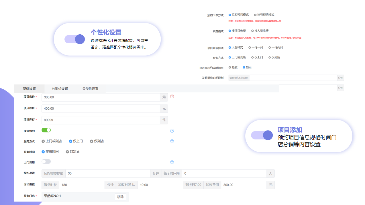Select 隐藏 for 是否显示约满时间点

tap(230, 68)
